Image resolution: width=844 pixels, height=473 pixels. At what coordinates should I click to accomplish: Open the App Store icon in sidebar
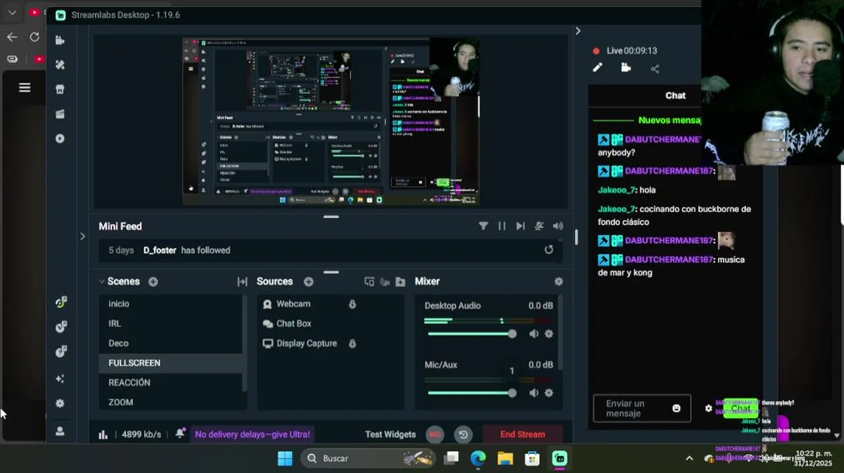[60, 89]
